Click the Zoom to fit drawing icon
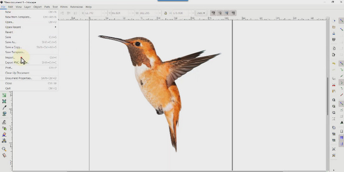The height and width of the screenshot is (172, 344). [x=334, y=106]
